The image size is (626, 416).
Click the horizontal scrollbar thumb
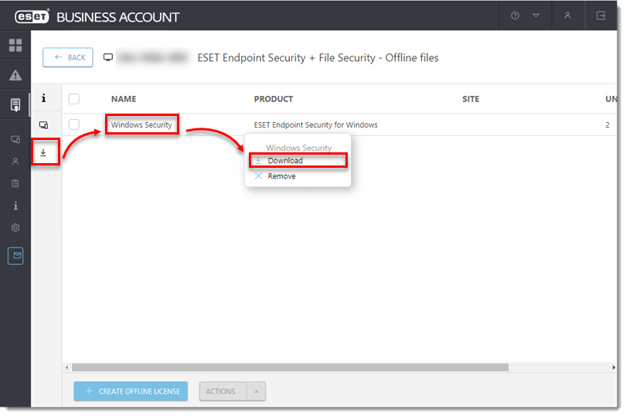[291, 367]
